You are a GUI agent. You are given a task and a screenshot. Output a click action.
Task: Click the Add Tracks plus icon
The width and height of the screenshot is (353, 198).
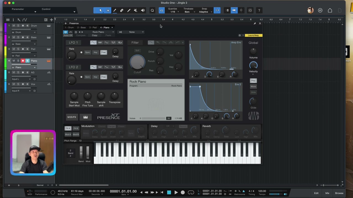pyautogui.click(x=51, y=20)
